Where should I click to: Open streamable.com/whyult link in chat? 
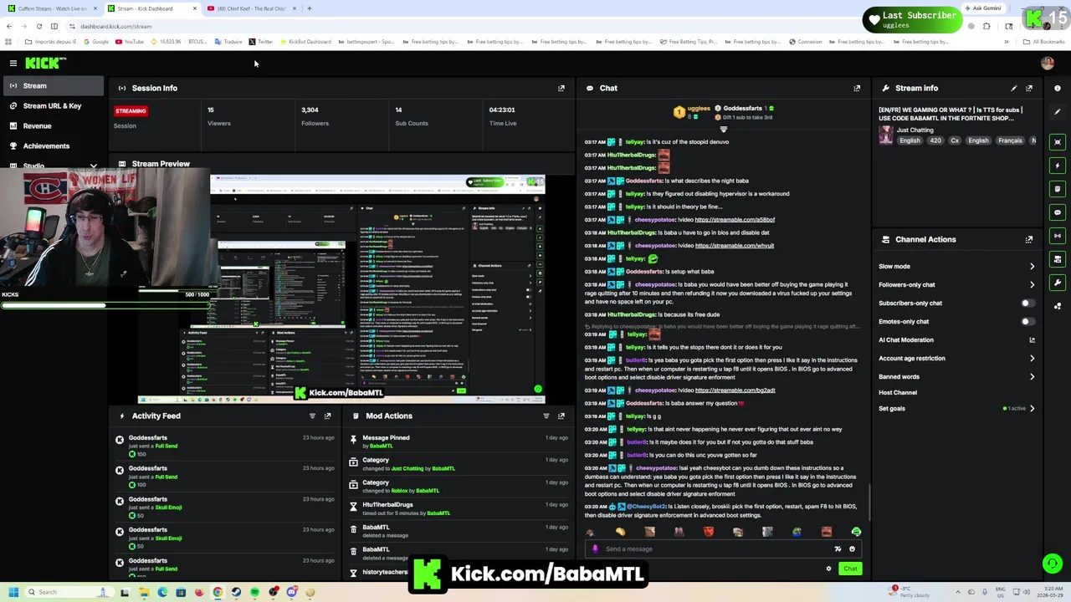coord(735,246)
